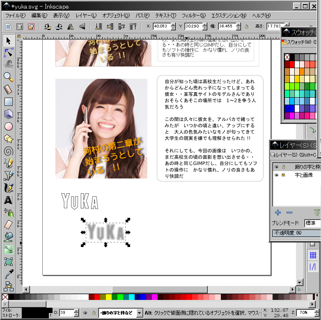Click the no-paint X swatch in palette

(x=5, y=297)
